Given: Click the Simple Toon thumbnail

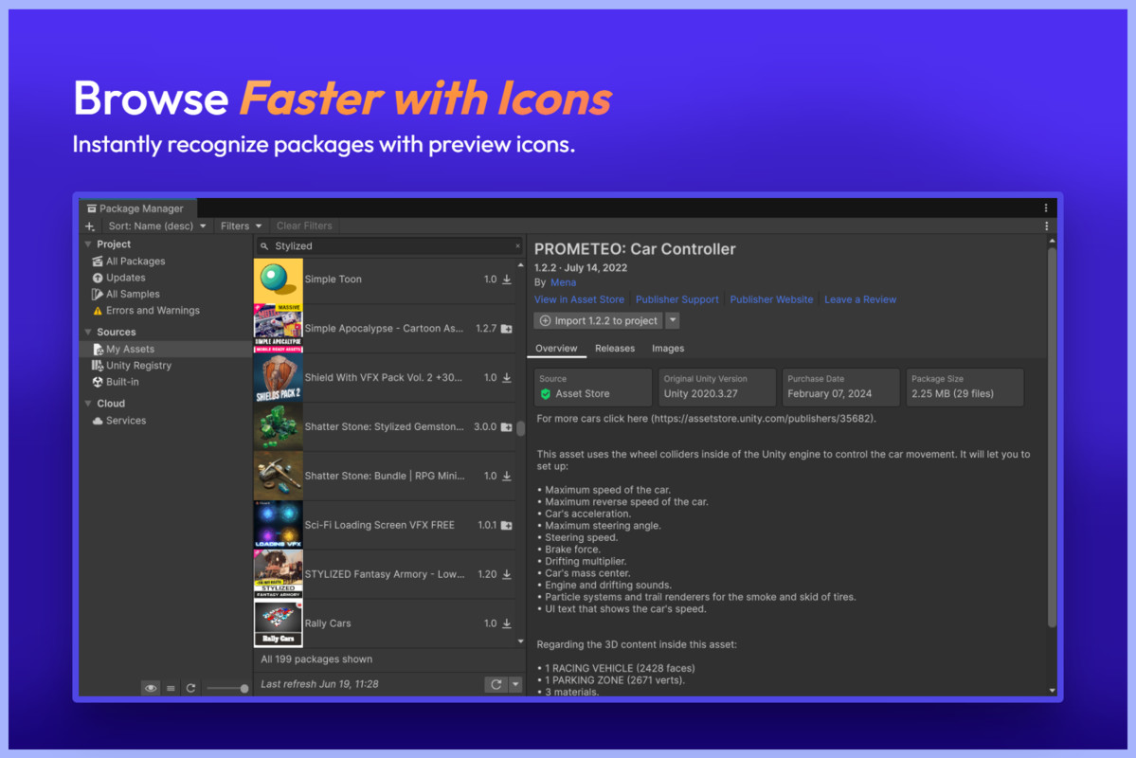Looking at the screenshot, I should pos(279,280).
